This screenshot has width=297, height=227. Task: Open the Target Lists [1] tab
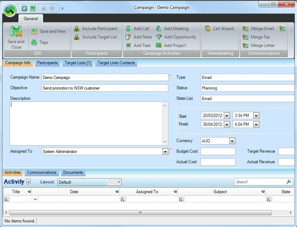[78, 63]
